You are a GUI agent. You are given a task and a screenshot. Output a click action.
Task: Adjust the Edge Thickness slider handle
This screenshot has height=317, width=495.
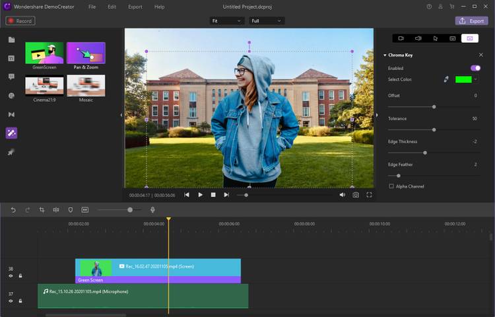425,153
